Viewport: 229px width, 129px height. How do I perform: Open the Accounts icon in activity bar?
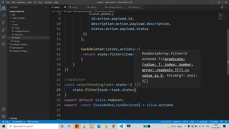click(x=4, y=109)
